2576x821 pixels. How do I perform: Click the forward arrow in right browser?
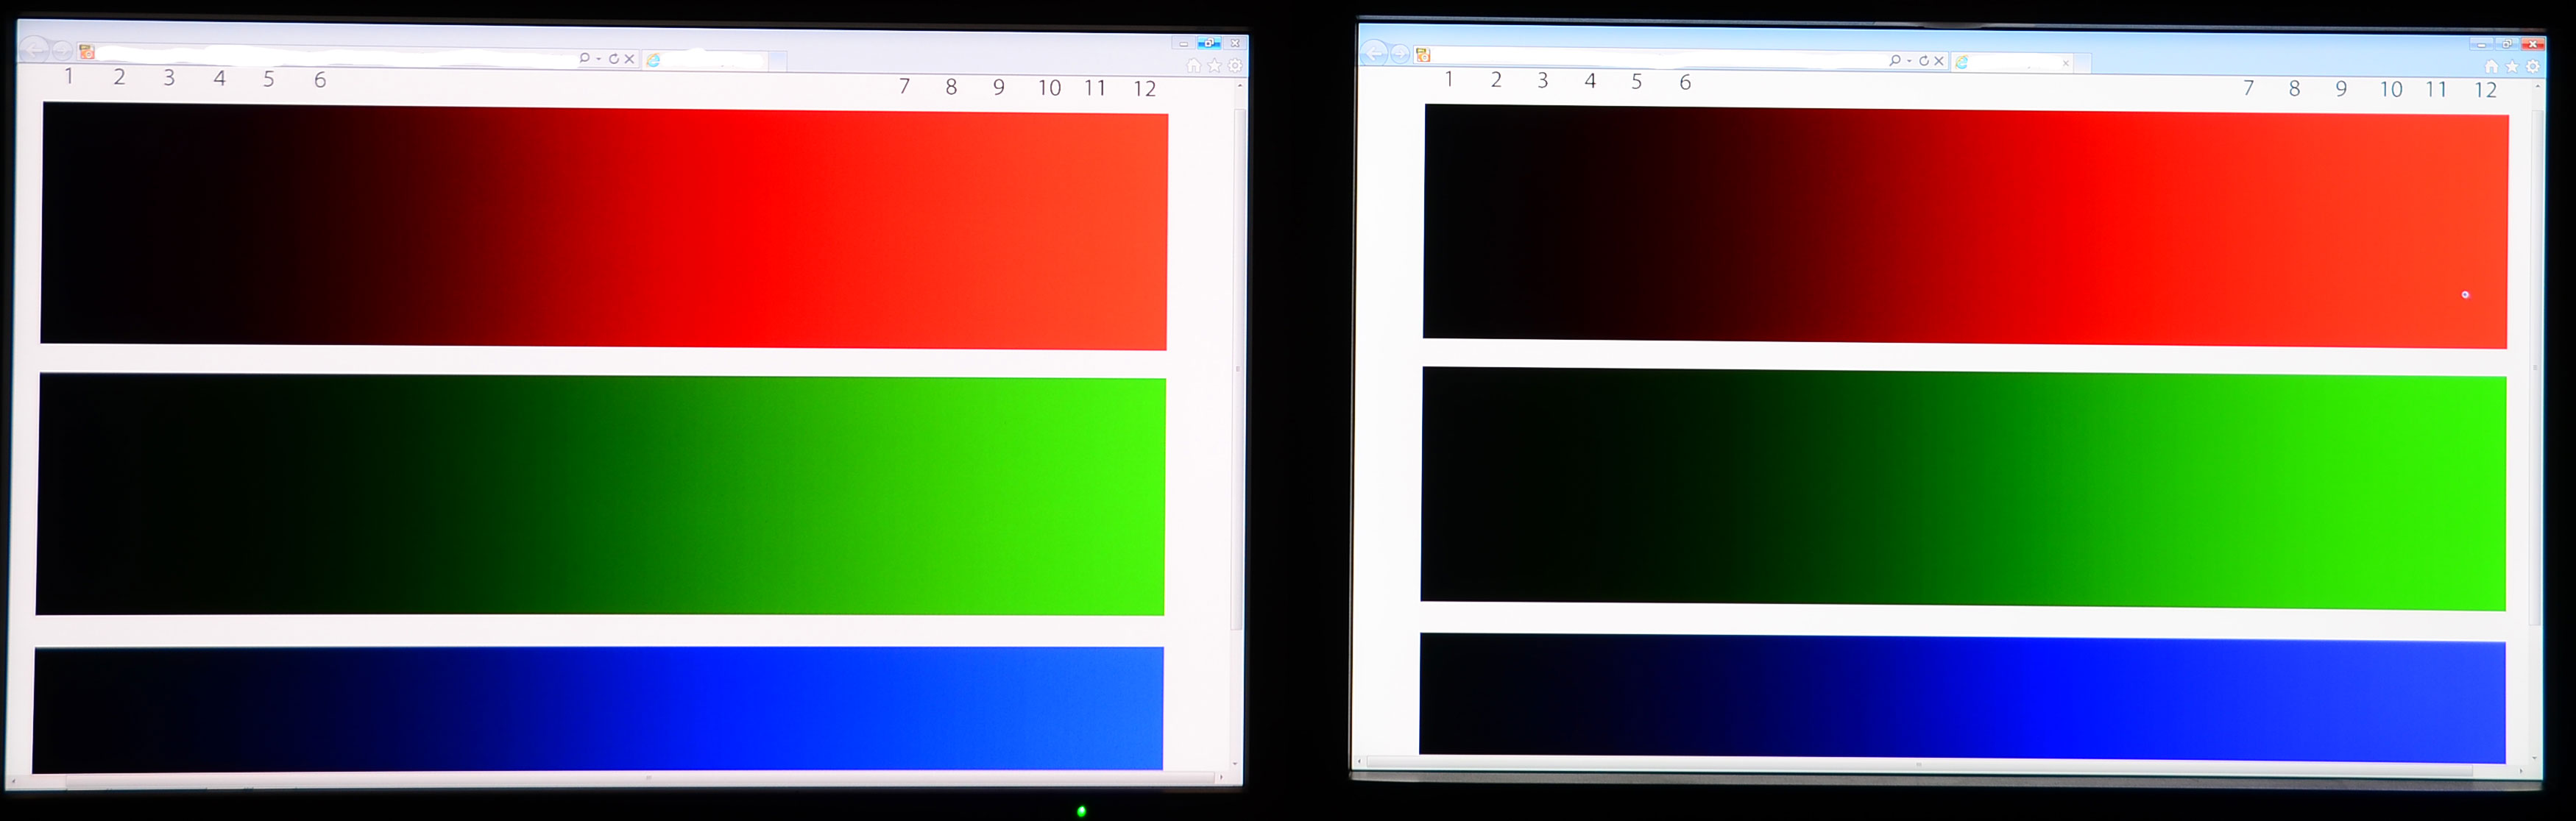(x=1400, y=54)
